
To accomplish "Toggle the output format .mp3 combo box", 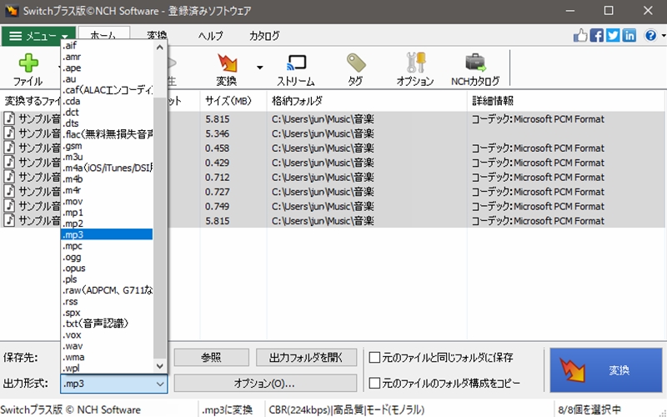I will pyautogui.click(x=114, y=384).
